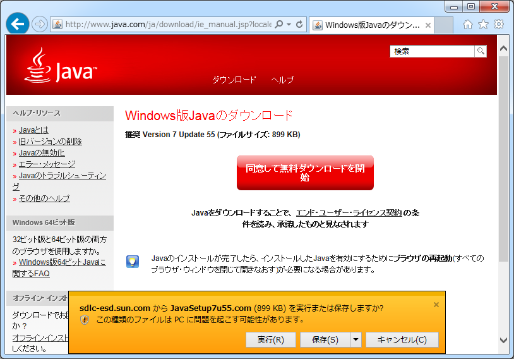Click 実行(R) in the download bar
The height and width of the screenshot is (359, 514).
coord(271,339)
